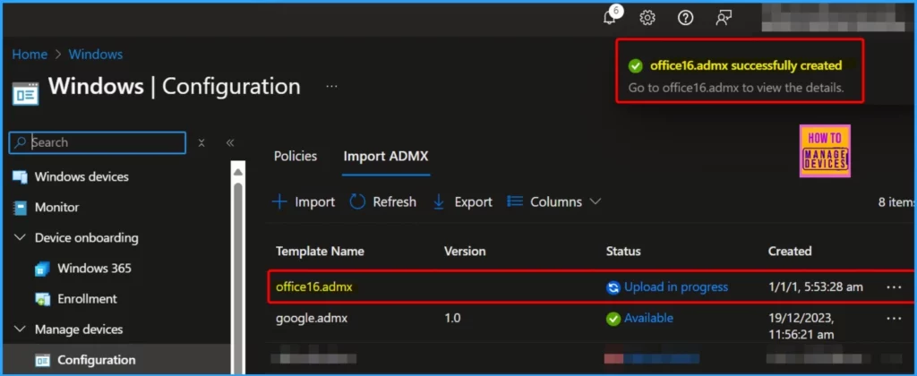
Task: Click the Export download arrow icon
Action: coord(439,201)
